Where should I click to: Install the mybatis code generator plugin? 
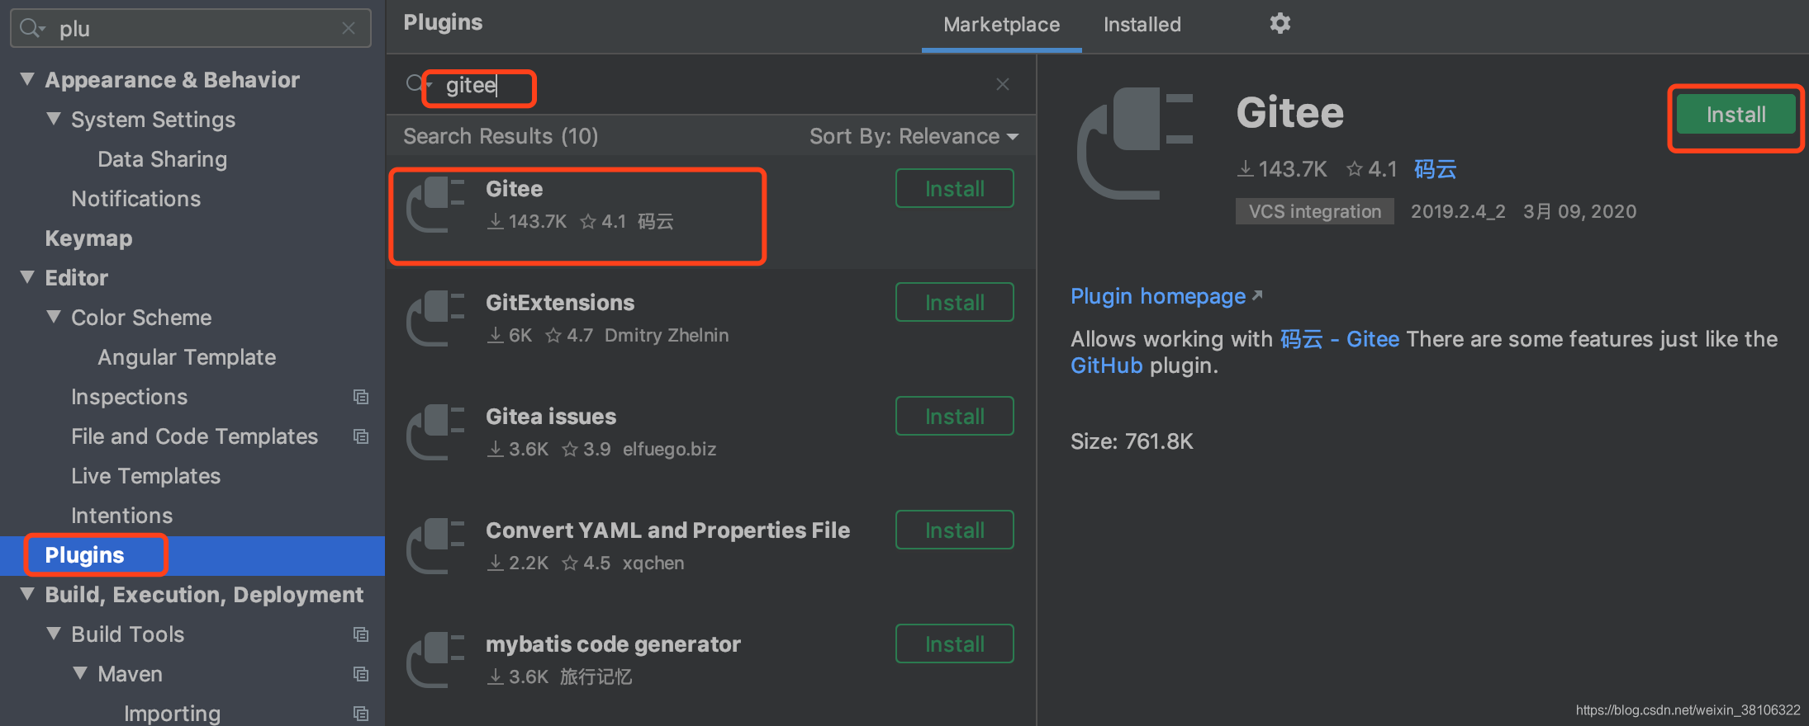coord(955,644)
